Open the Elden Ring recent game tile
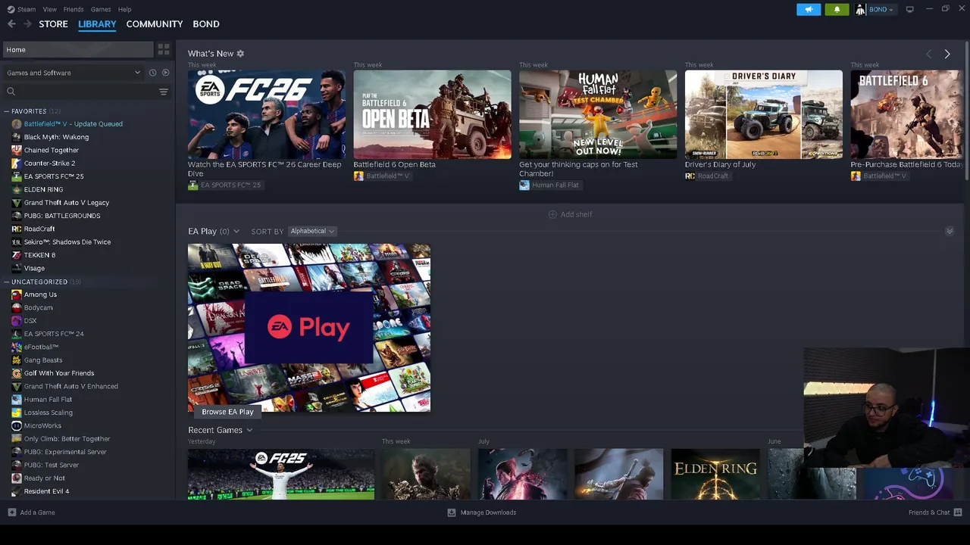The image size is (970, 545). coord(715,475)
